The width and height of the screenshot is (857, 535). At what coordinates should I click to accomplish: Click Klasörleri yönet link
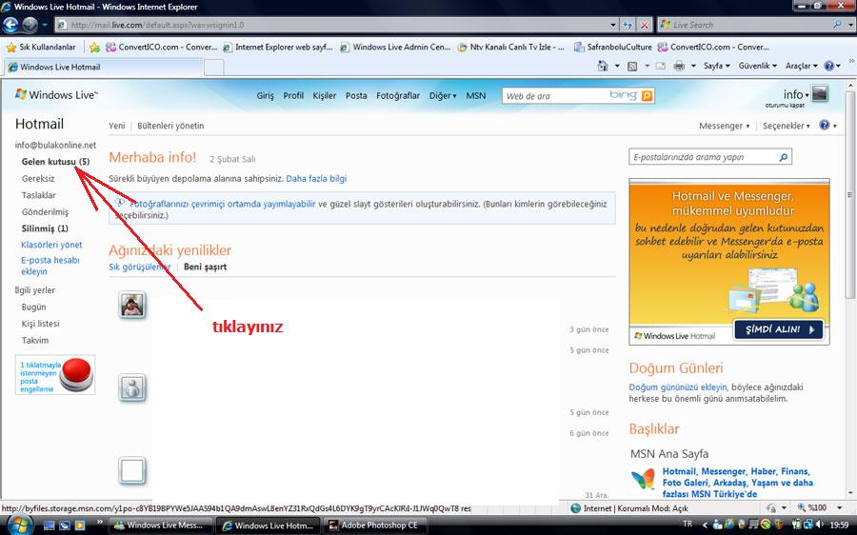(x=51, y=245)
